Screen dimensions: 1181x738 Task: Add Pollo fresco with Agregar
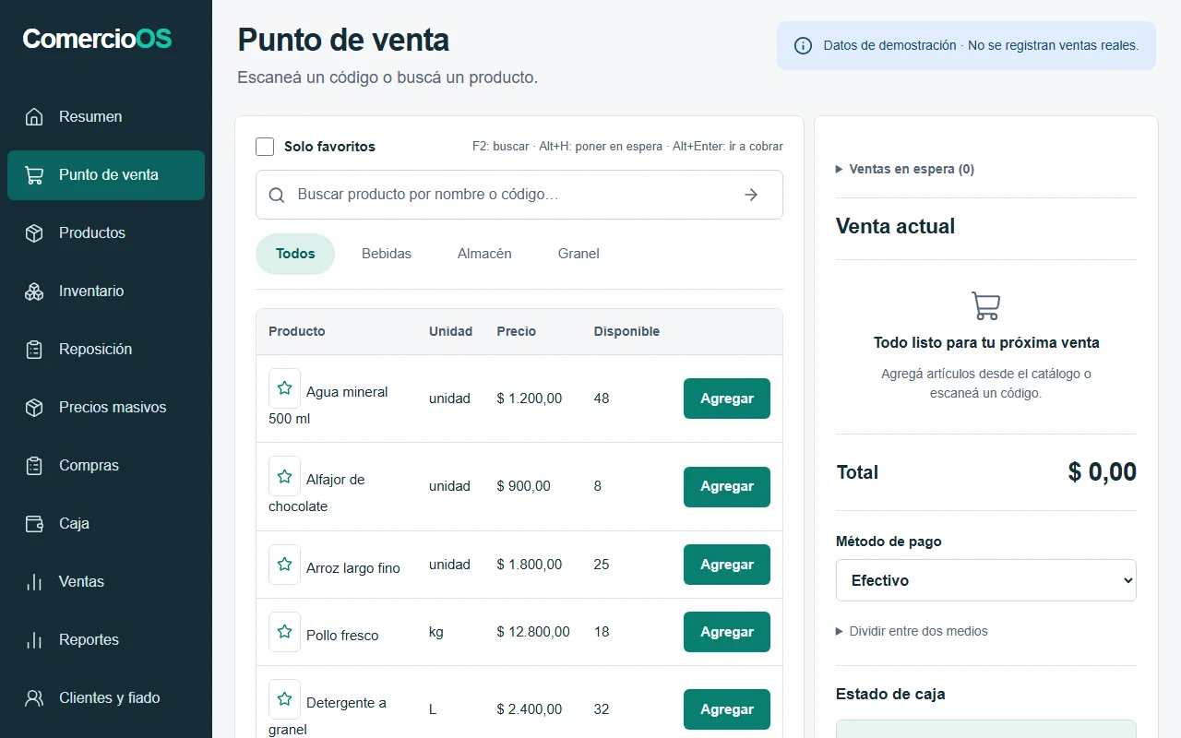(x=727, y=632)
